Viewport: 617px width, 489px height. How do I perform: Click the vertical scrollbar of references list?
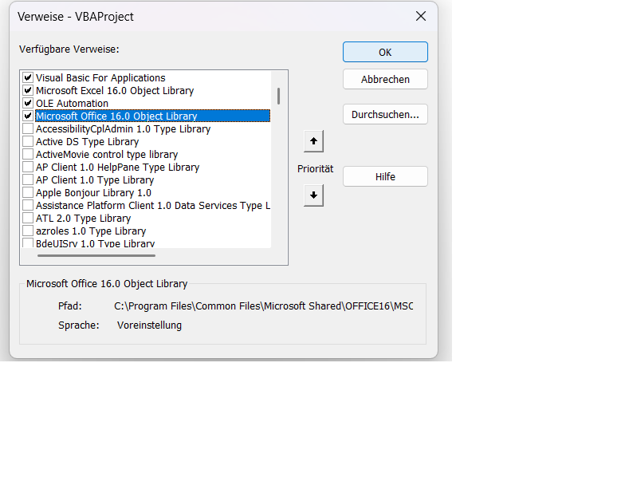pos(278,96)
